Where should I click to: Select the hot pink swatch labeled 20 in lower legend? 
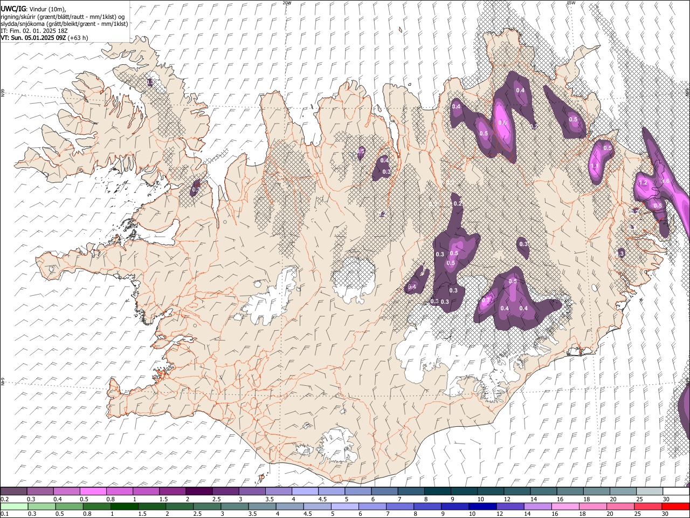(619, 507)
